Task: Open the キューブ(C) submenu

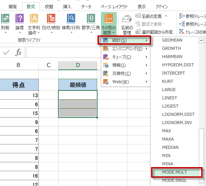Action: click(126, 57)
